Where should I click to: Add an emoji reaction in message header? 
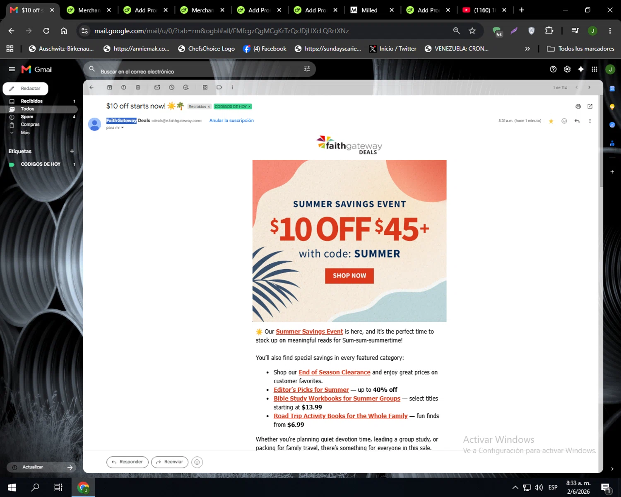click(x=564, y=121)
